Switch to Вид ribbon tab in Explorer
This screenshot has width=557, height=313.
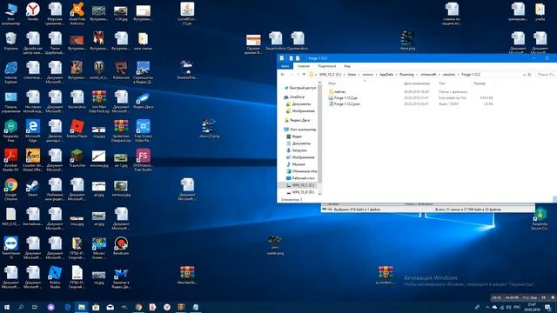point(347,66)
